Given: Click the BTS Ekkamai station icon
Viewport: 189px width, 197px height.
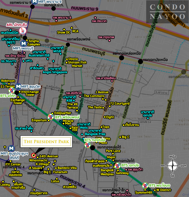Looking at the screenshot, I should coord(117,166).
